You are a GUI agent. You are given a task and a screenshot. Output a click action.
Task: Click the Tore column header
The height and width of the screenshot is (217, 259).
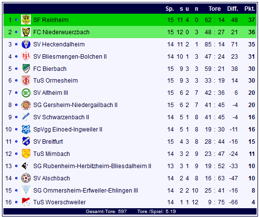[214, 9]
